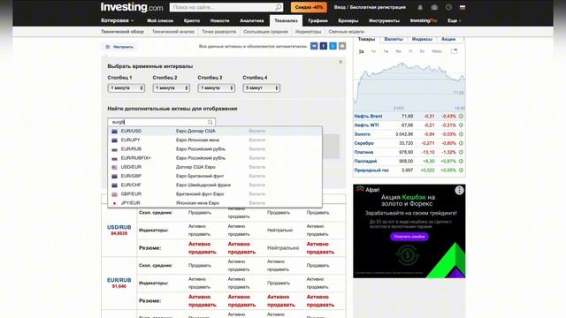Expand the Котировки menu
This screenshot has width=566, height=318.
[x=118, y=20]
